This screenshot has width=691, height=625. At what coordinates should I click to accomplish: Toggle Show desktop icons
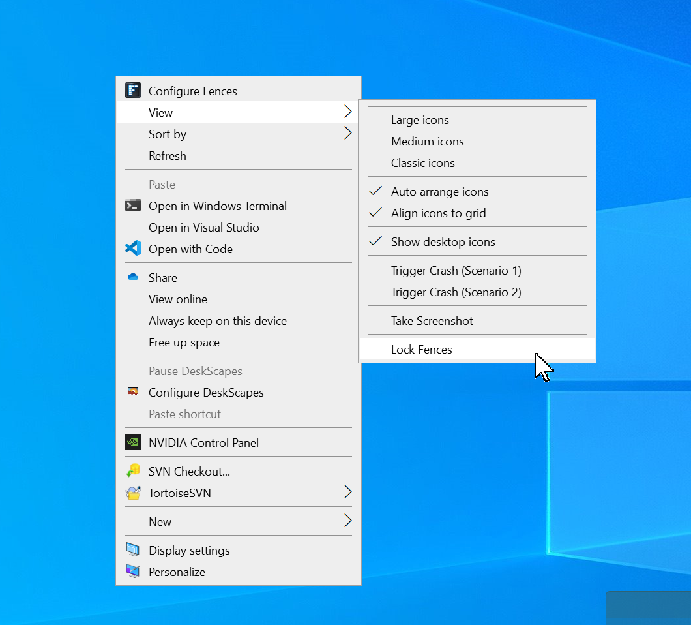tap(477, 241)
